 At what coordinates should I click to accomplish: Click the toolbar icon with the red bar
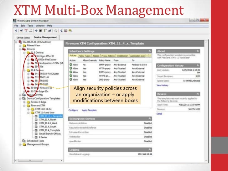pos(26,31)
